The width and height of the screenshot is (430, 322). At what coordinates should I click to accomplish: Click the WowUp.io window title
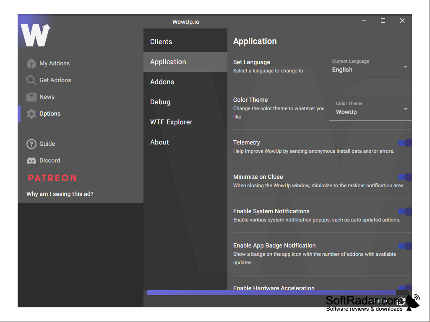186,22
